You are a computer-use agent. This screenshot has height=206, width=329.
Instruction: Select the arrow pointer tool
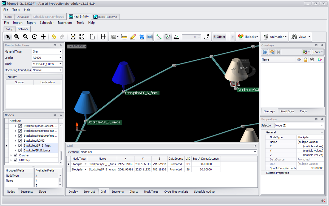point(8,37)
